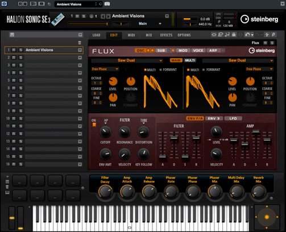Enable FORMANT mode for left oscillator
Image resolution: width=286 pixels, height=232 pixels.
(x=168, y=70)
